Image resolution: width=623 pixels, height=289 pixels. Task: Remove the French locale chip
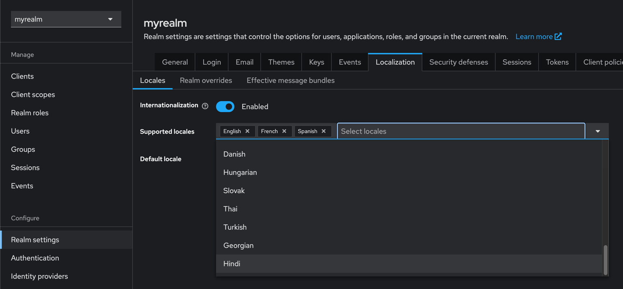[x=284, y=131]
